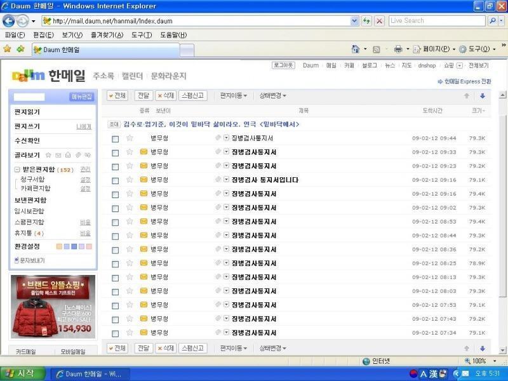The width and height of the screenshot is (508, 381).
Task: Click the 브랜드 알뜰쇼핑 jacket advertisement
Action: point(53,307)
